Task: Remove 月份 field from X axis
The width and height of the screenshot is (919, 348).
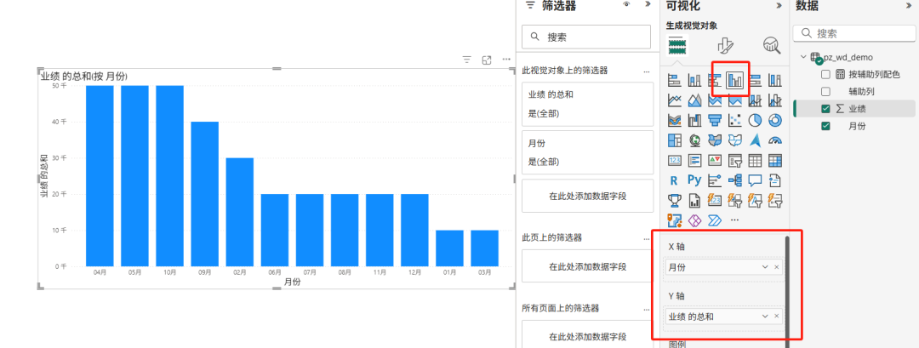Action: point(777,267)
